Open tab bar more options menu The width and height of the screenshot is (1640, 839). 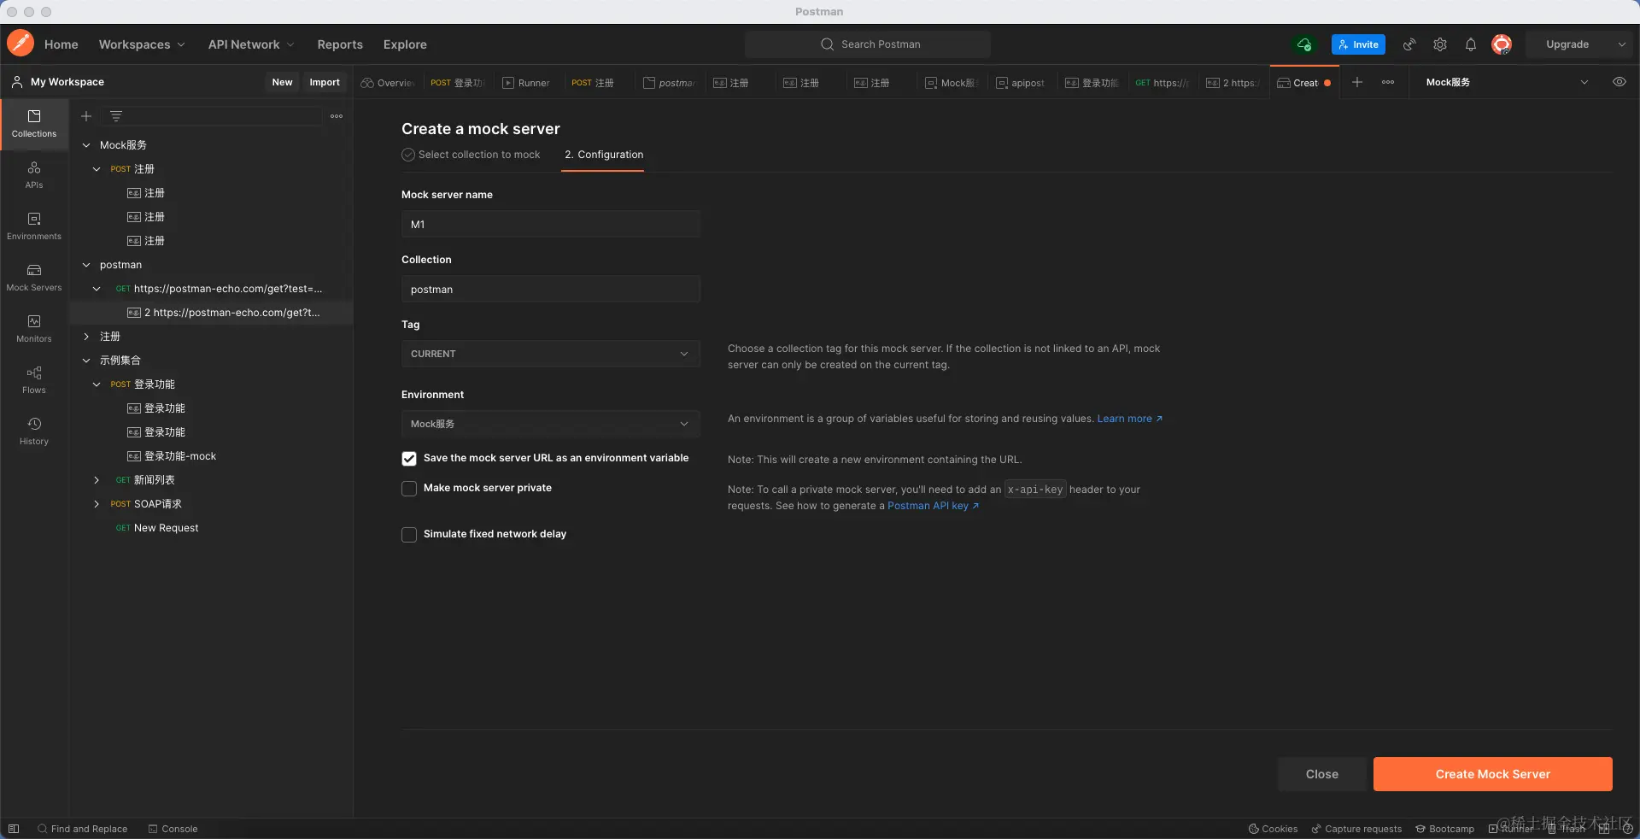(1388, 82)
